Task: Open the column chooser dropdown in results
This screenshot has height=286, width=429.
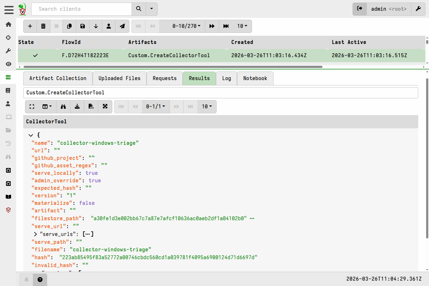Action: [x=47, y=107]
